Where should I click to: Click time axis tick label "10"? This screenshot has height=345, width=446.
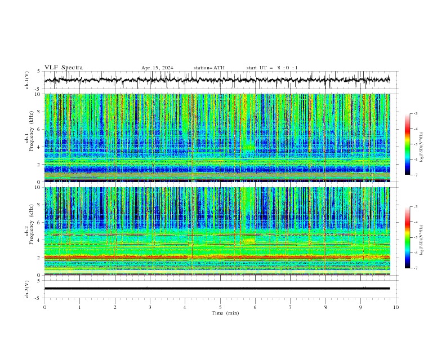(396, 307)
